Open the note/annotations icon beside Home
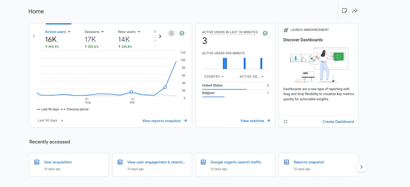The height and width of the screenshot is (187, 410). pyautogui.click(x=344, y=11)
